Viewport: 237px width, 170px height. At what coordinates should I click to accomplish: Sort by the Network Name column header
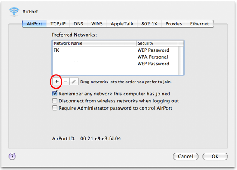94,43
